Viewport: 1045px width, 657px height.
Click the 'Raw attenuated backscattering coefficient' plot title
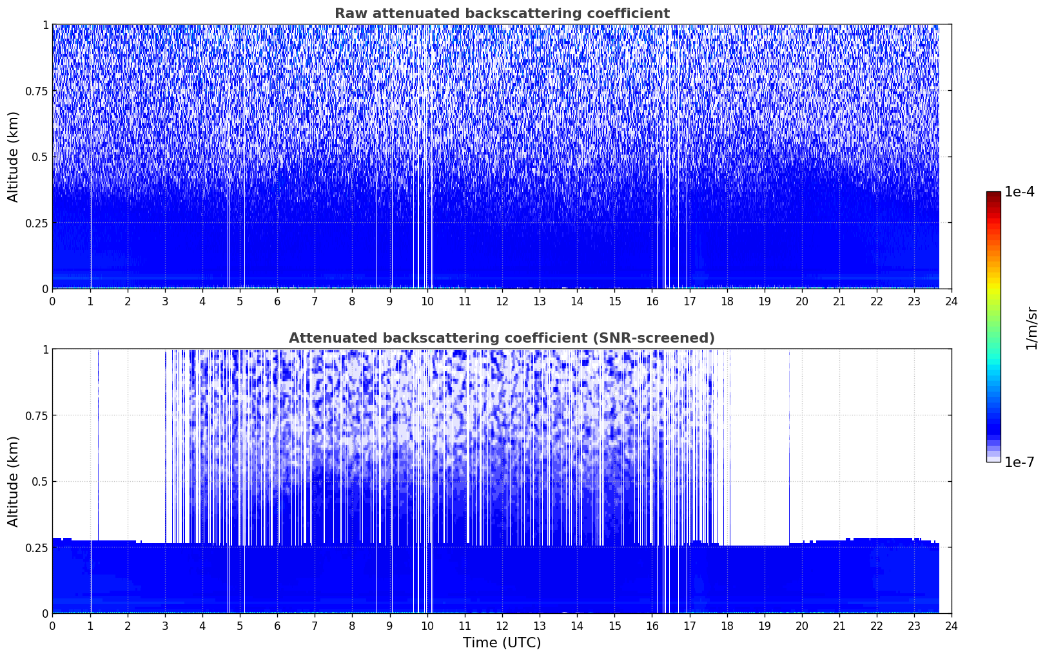point(502,14)
